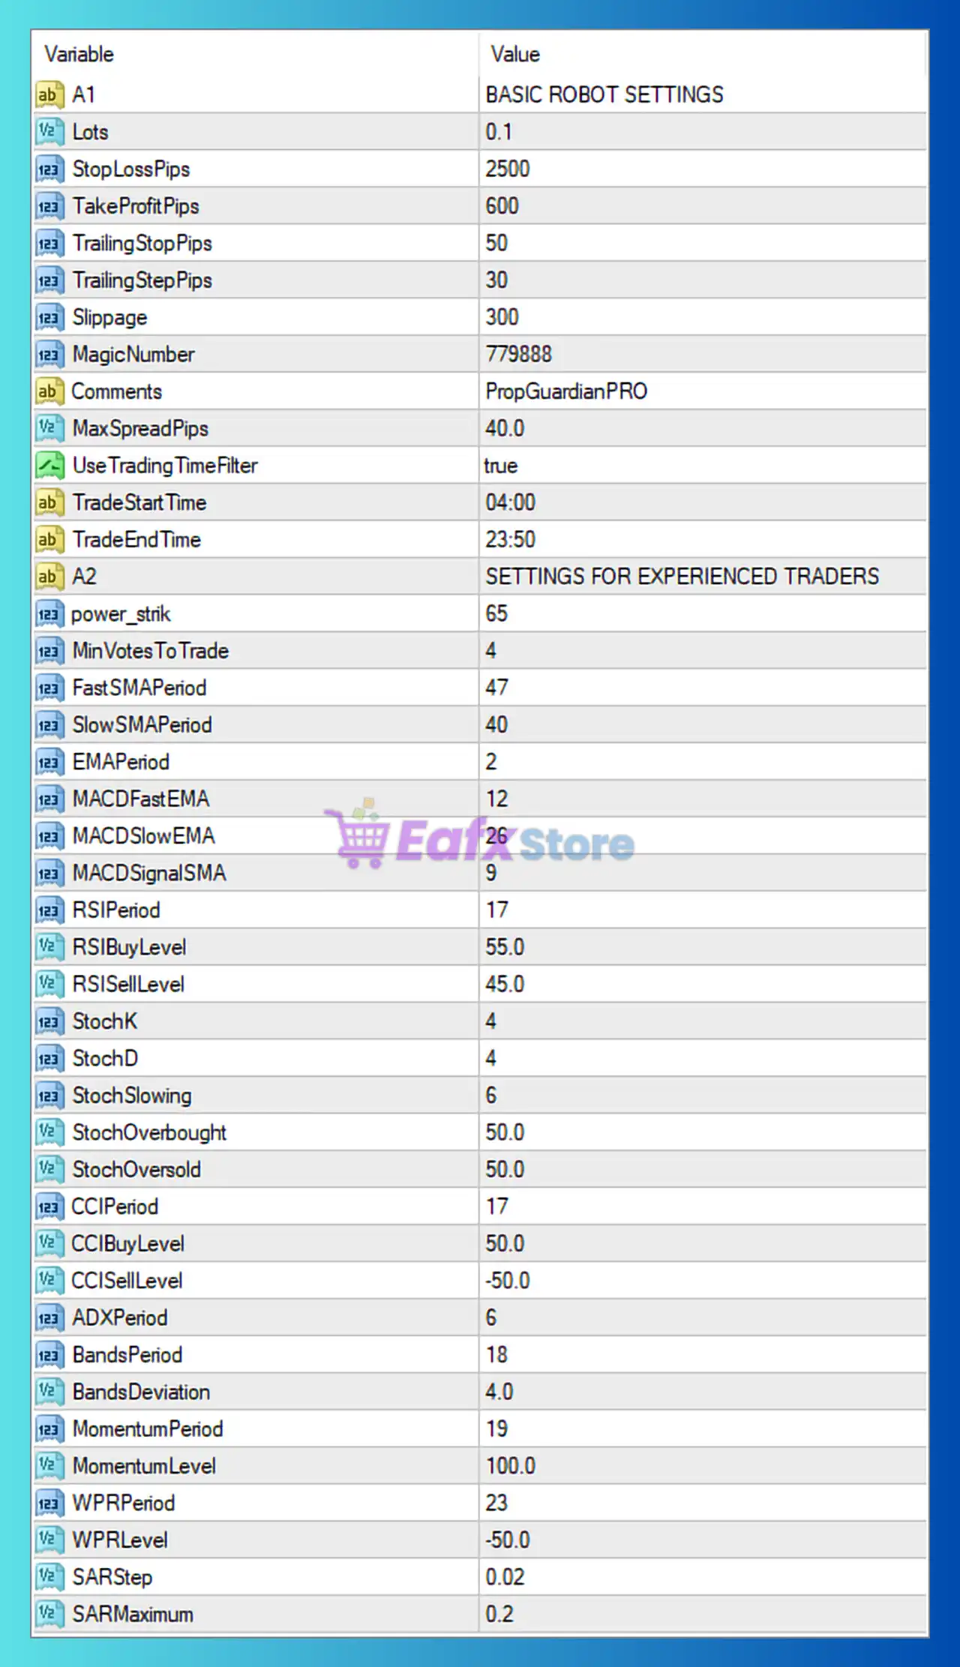Click the integer icon beside CCIPeriod
This screenshot has width=960, height=1667.
tap(49, 1207)
